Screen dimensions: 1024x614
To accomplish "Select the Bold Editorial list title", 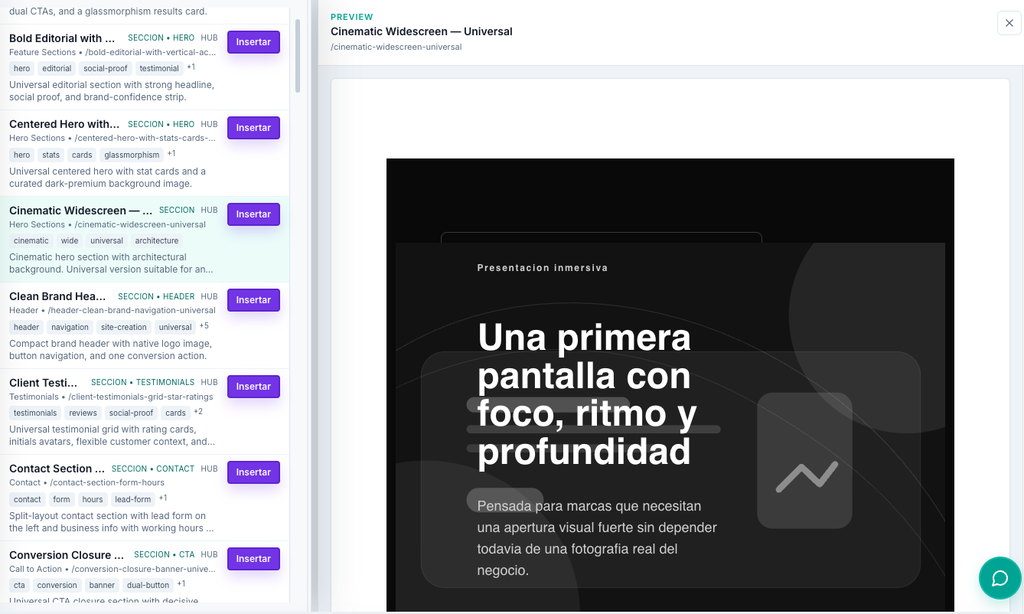I will pos(63,38).
